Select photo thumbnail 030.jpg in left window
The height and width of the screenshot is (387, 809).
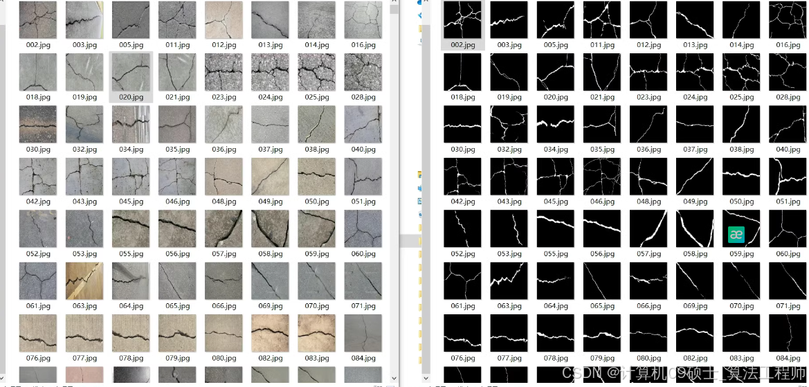[x=37, y=125]
